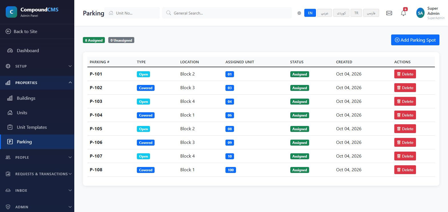
Task: Click the Unit Templates clipboard icon
Action: pyautogui.click(x=10, y=127)
